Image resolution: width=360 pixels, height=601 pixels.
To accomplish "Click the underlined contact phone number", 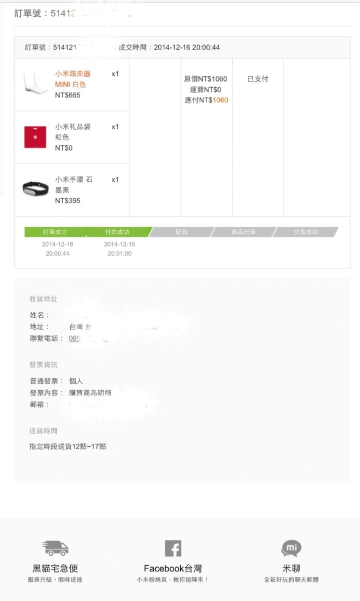I will pyautogui.click(x=88, y=338).
